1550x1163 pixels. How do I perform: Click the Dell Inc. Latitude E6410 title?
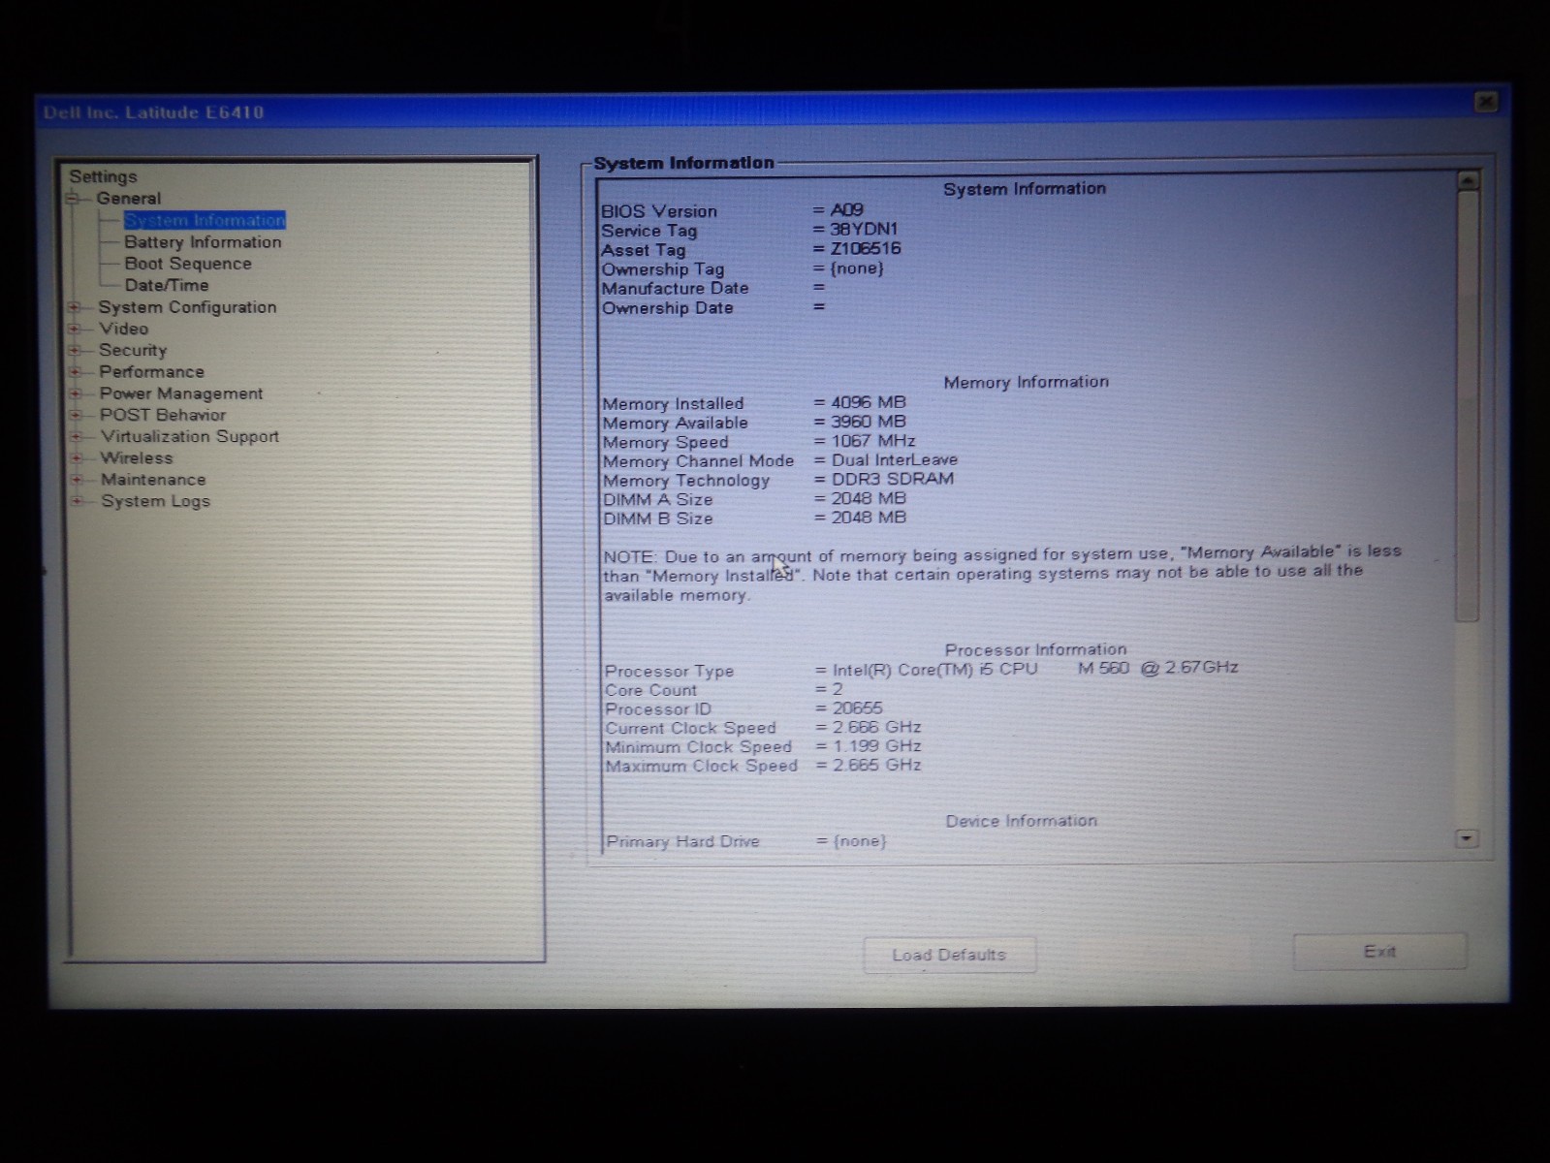153,112
